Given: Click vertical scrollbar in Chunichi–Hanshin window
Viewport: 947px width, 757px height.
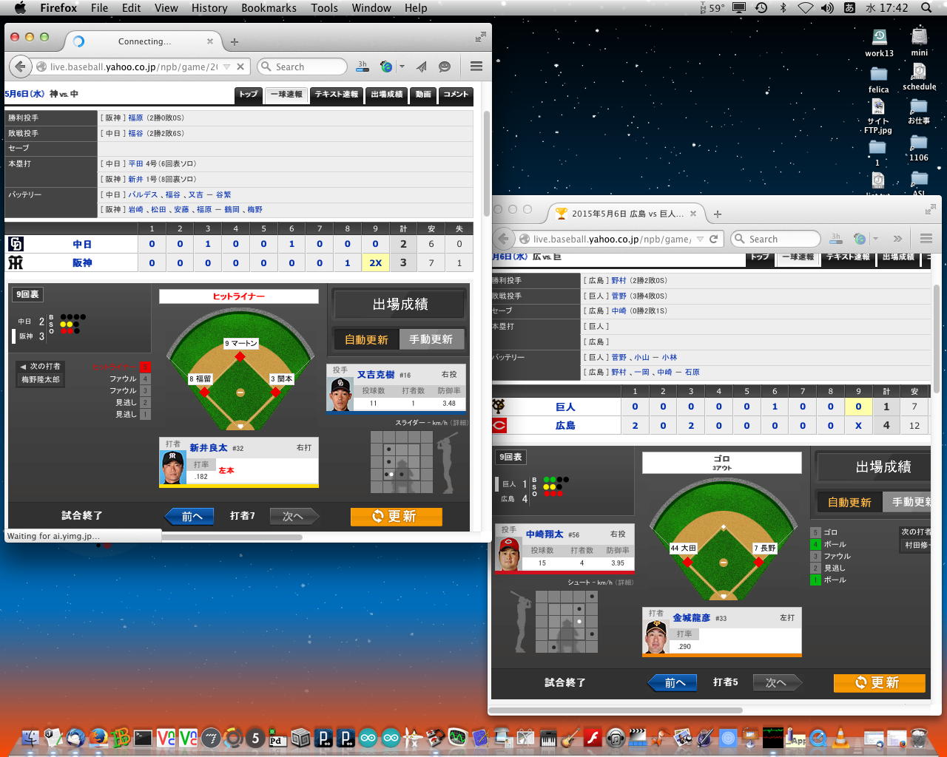Looking at the screenshot, I should click(x=486, y=163).
